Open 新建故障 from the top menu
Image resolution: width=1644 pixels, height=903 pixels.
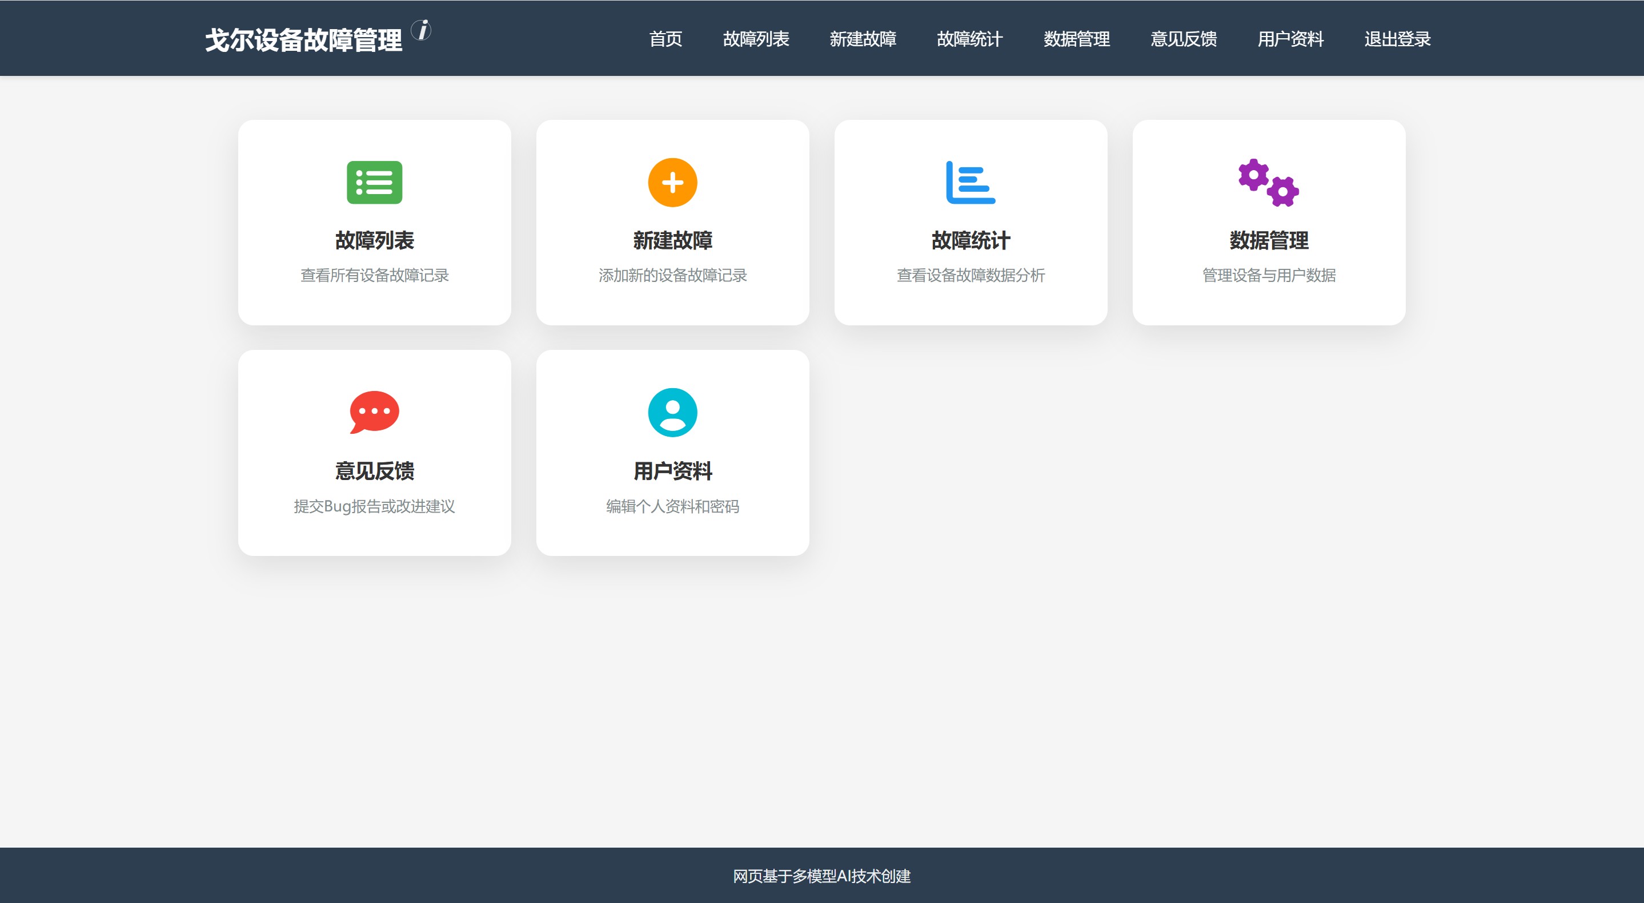click(863, 39)
